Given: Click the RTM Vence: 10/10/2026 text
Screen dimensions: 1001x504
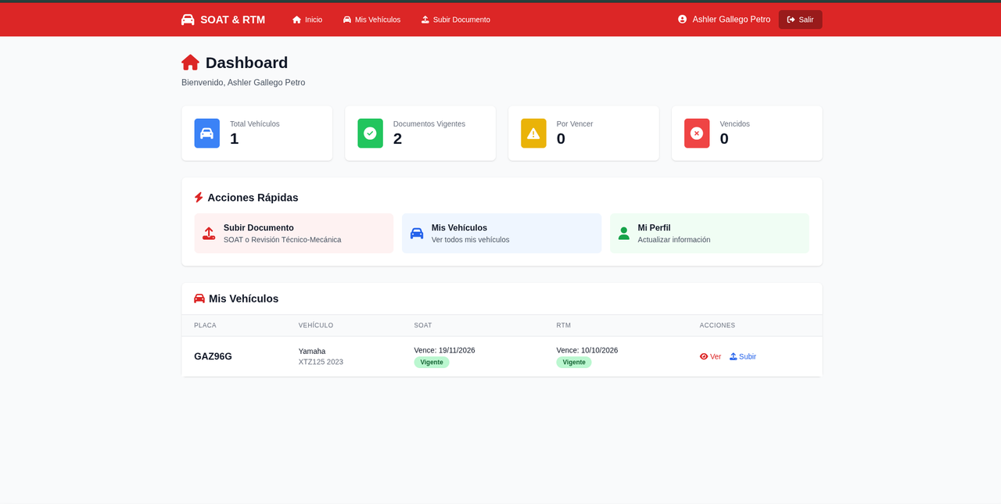Looking at the screenshot, I should tap(587, 350).
